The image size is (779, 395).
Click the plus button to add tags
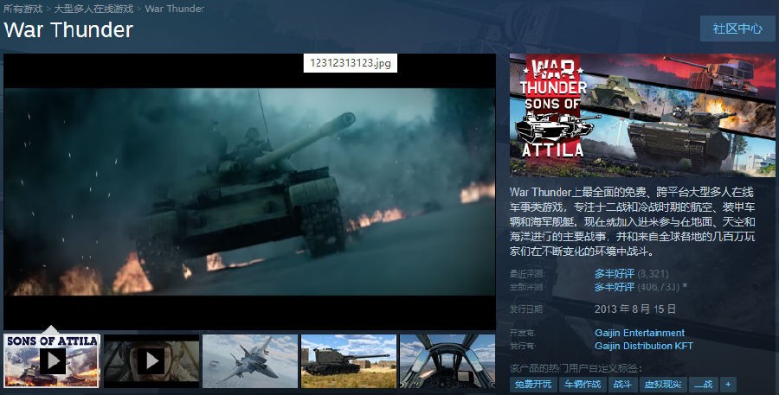point(728,384)
